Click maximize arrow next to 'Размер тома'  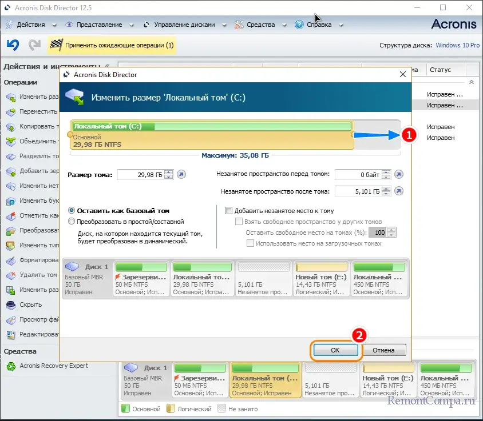point(181,175)
